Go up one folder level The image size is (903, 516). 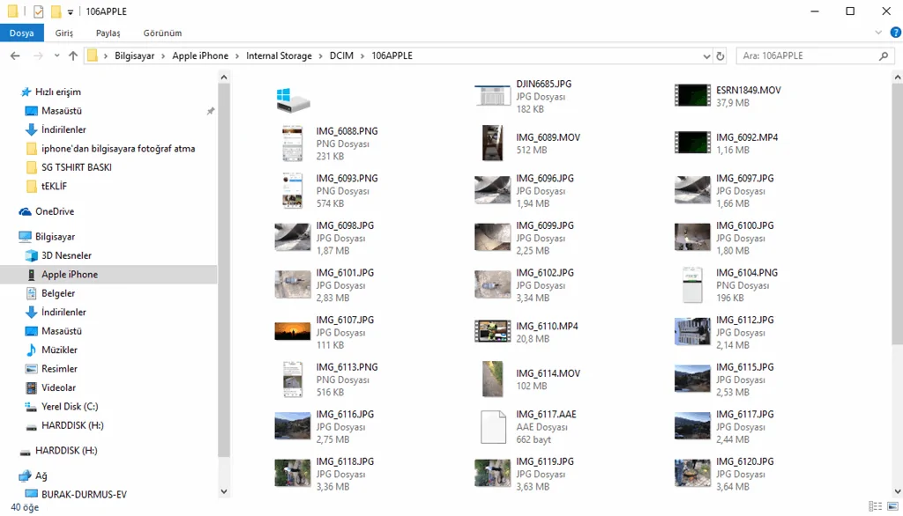click(x=72, y=55)
